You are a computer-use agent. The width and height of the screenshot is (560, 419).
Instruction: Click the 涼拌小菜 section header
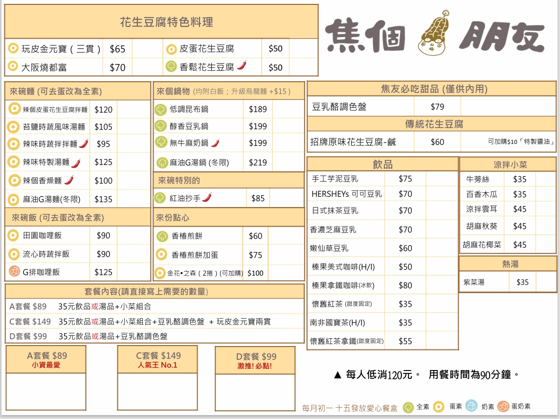point(508,164)
